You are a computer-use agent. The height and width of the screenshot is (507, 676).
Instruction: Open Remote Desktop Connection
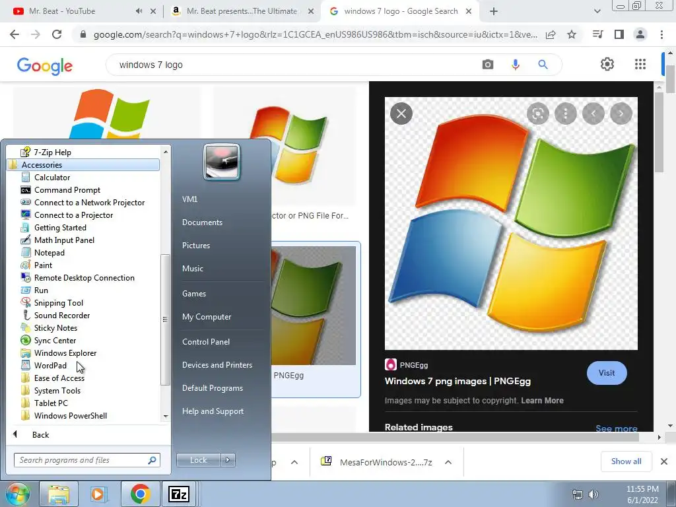(84, 277)
